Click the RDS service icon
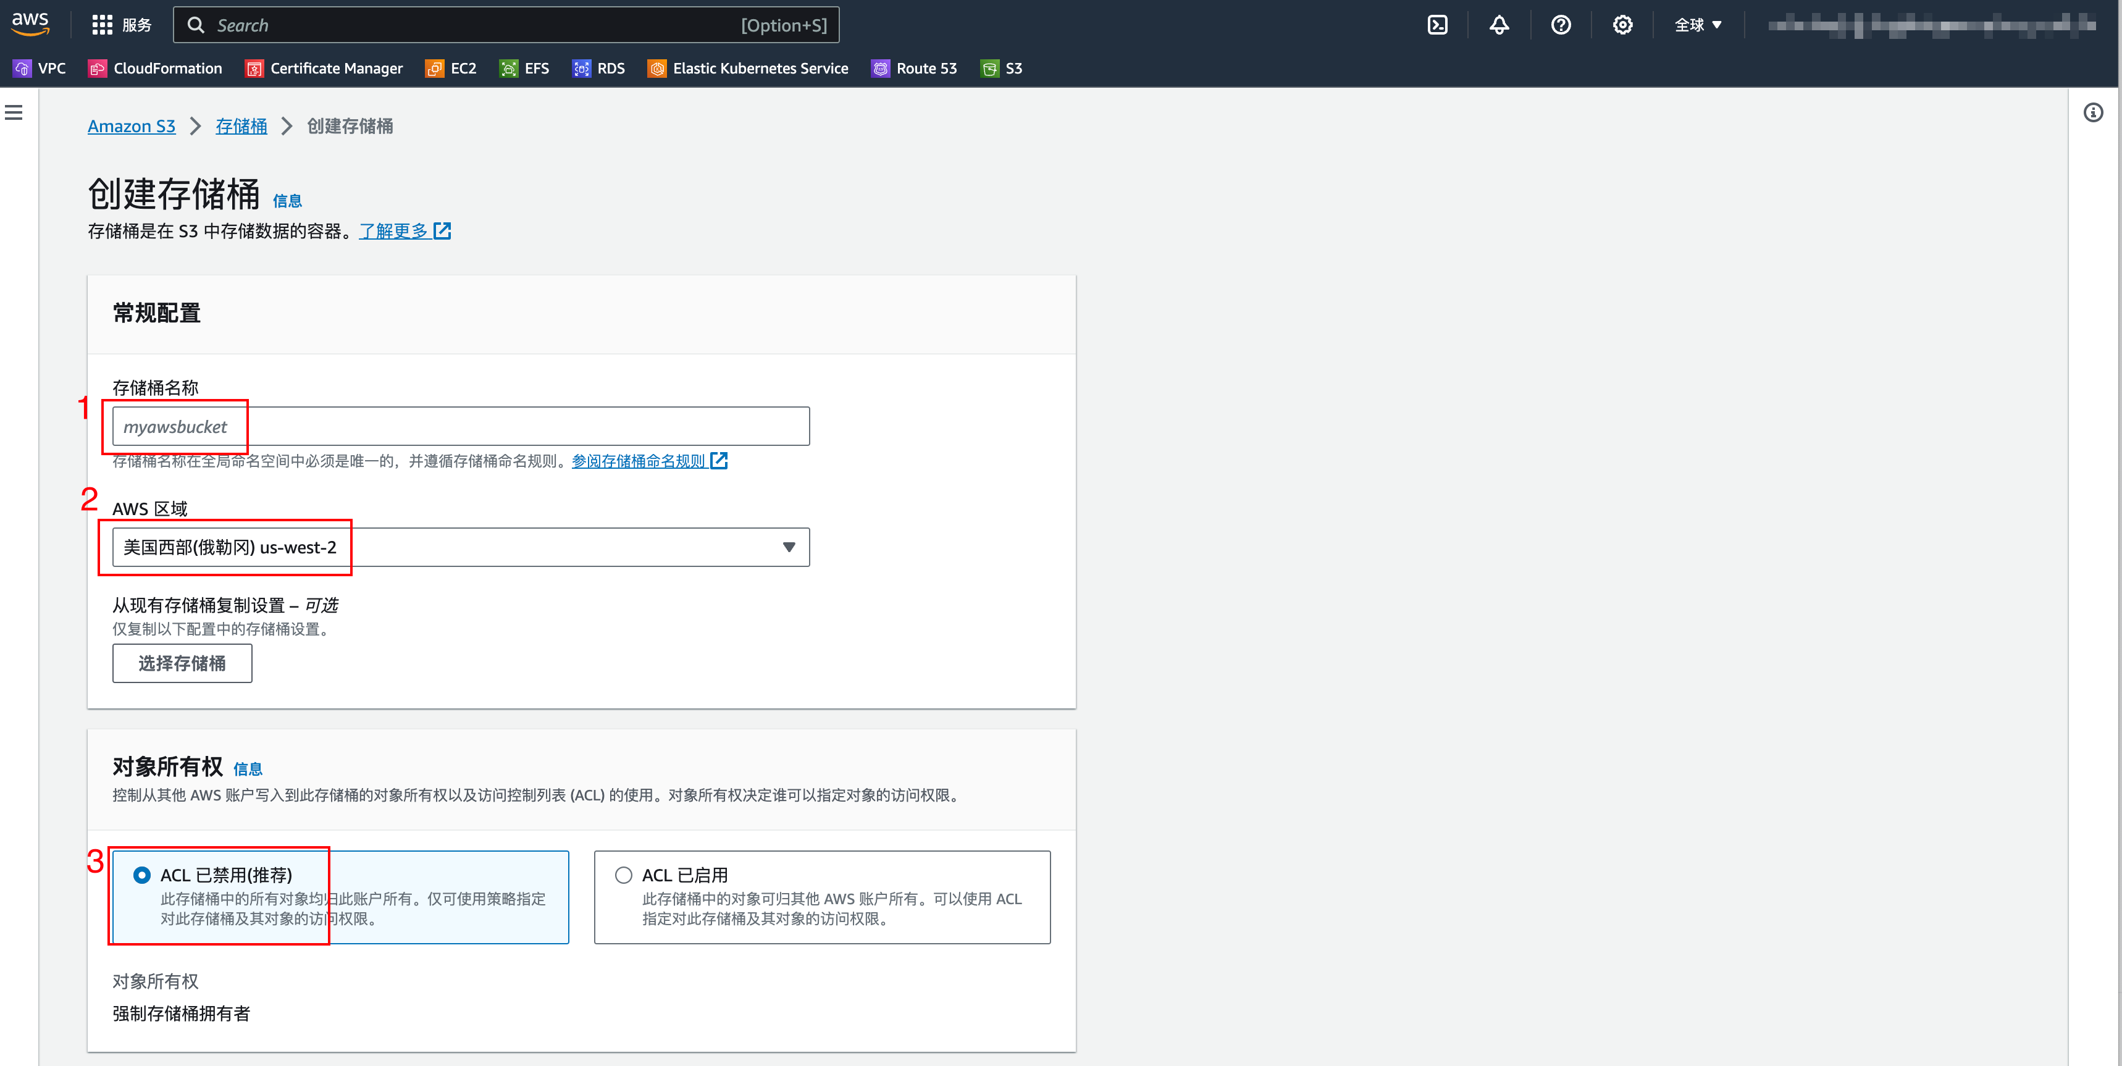 coord(582,69)
